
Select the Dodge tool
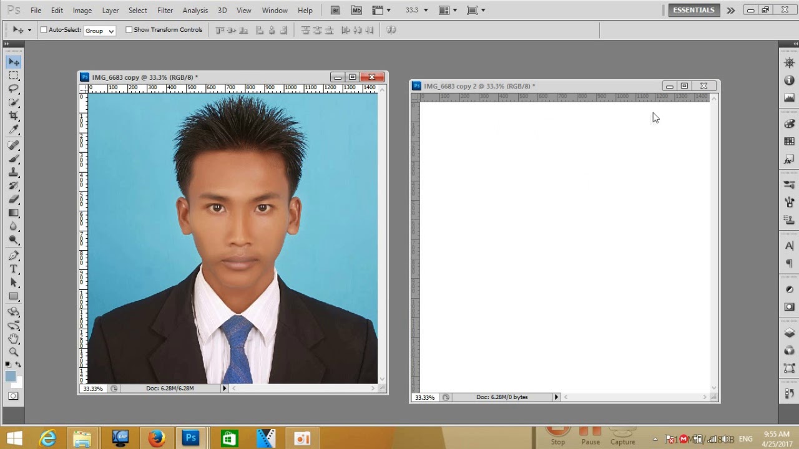(x=14, y=240)
